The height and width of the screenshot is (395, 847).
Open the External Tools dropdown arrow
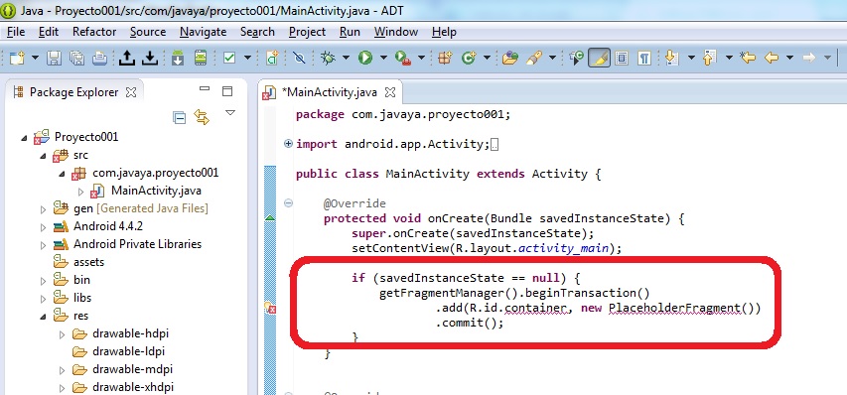[x=421, y=58]
